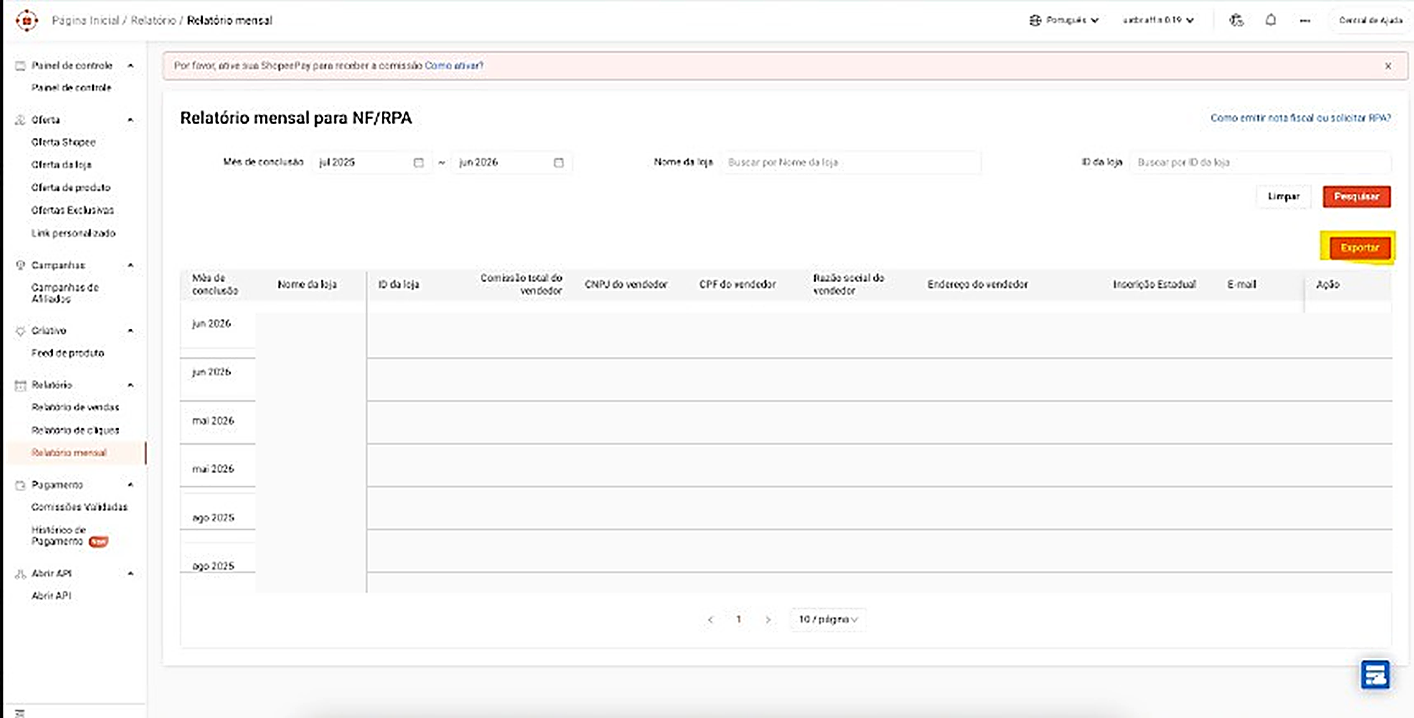Collapse the Campanhas section chevron
This screenshot has width=1414, height=718.
tap(131, 265)
